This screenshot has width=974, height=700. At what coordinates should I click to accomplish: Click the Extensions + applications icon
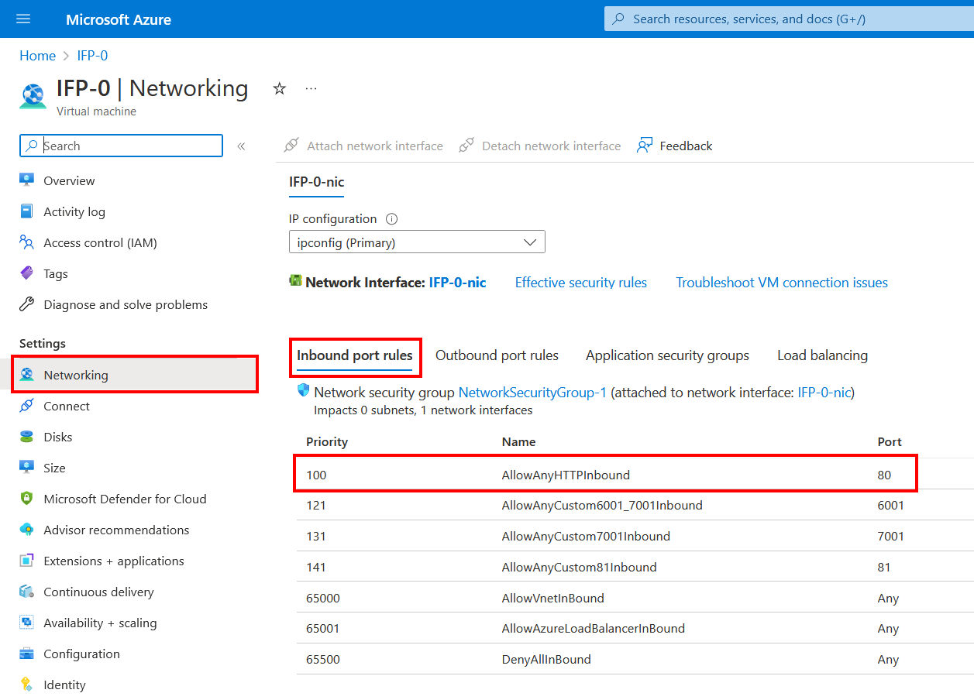(x=27, y=561)
